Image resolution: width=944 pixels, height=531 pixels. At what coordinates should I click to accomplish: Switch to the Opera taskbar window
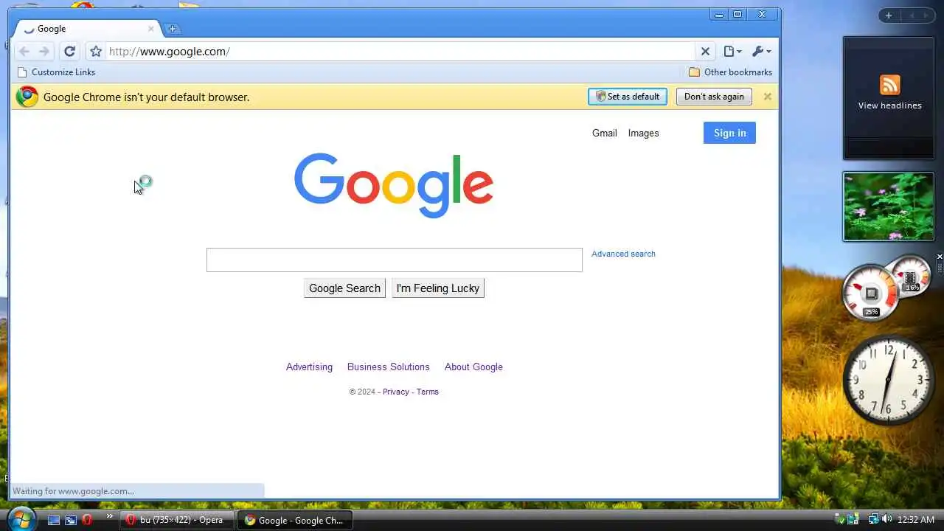point(177,520)
